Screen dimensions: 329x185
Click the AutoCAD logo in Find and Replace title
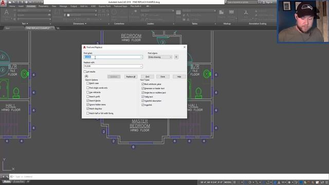click(x=84, y=47)
